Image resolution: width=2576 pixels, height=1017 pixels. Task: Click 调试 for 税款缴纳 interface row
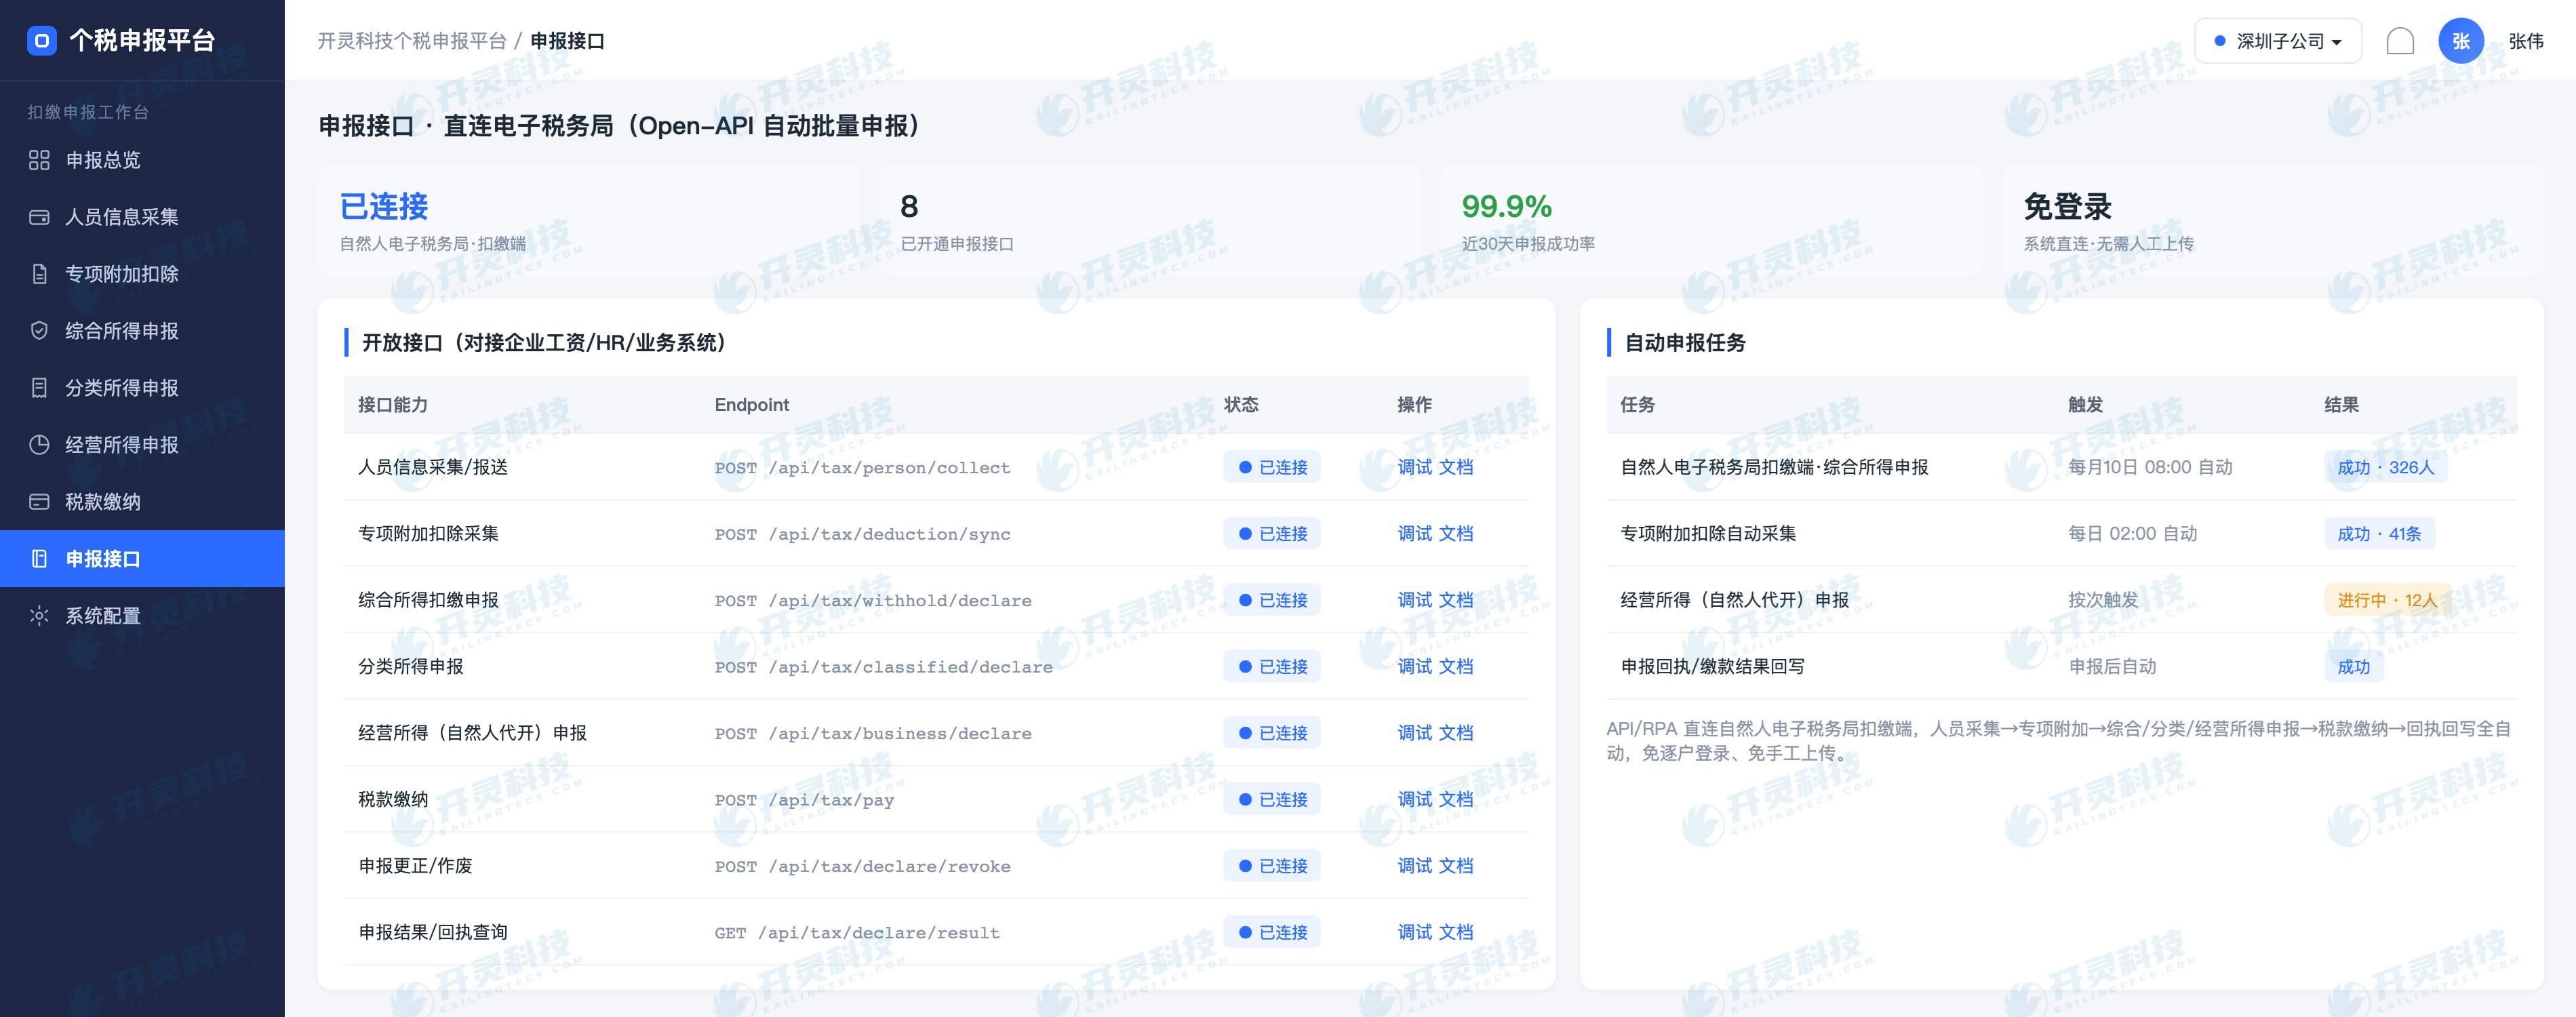(1414, 800)
